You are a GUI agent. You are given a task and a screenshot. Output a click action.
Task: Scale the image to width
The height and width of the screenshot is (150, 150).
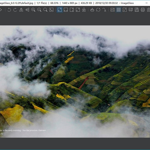pyautogui.click(x=66, y=10)
